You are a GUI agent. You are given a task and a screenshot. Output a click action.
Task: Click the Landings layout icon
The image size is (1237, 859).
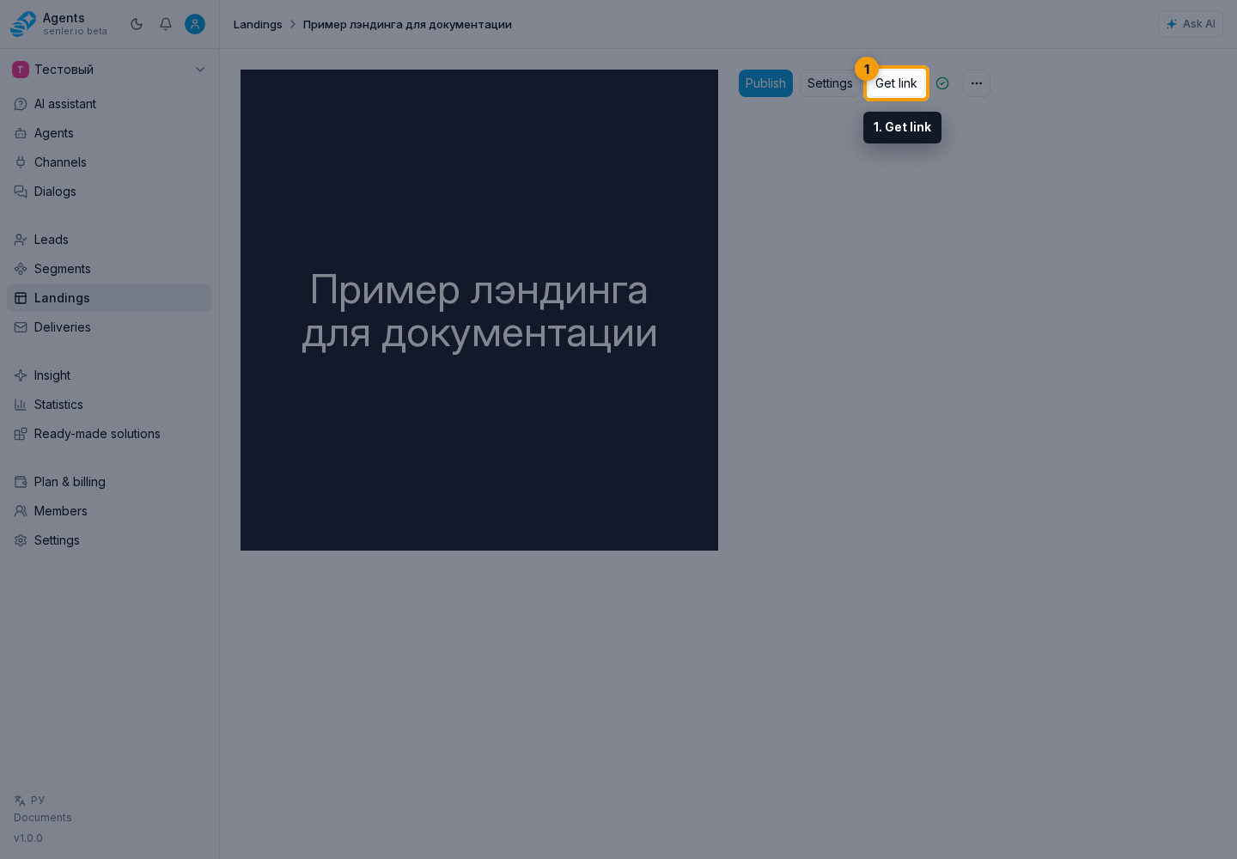pos(21,298)
